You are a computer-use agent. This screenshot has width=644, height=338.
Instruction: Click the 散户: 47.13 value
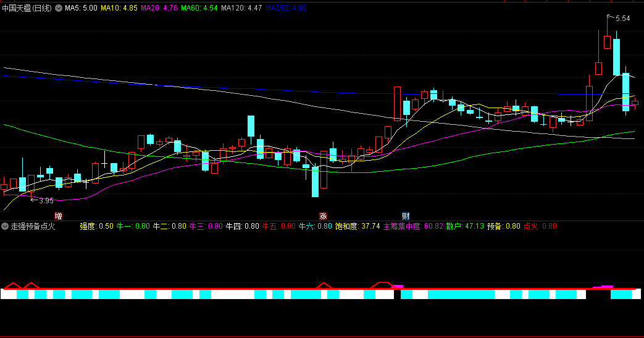(466, 226)
